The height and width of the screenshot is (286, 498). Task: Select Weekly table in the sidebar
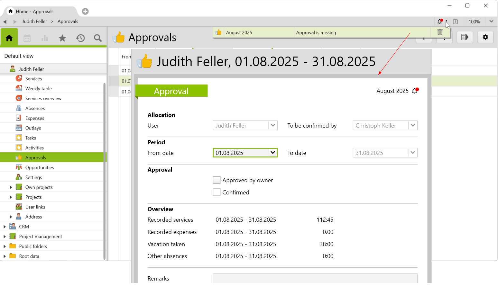pos(38,89)
